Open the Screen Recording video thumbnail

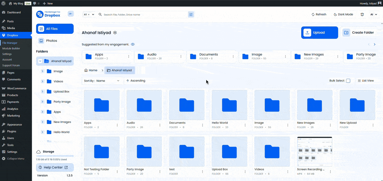315,151
